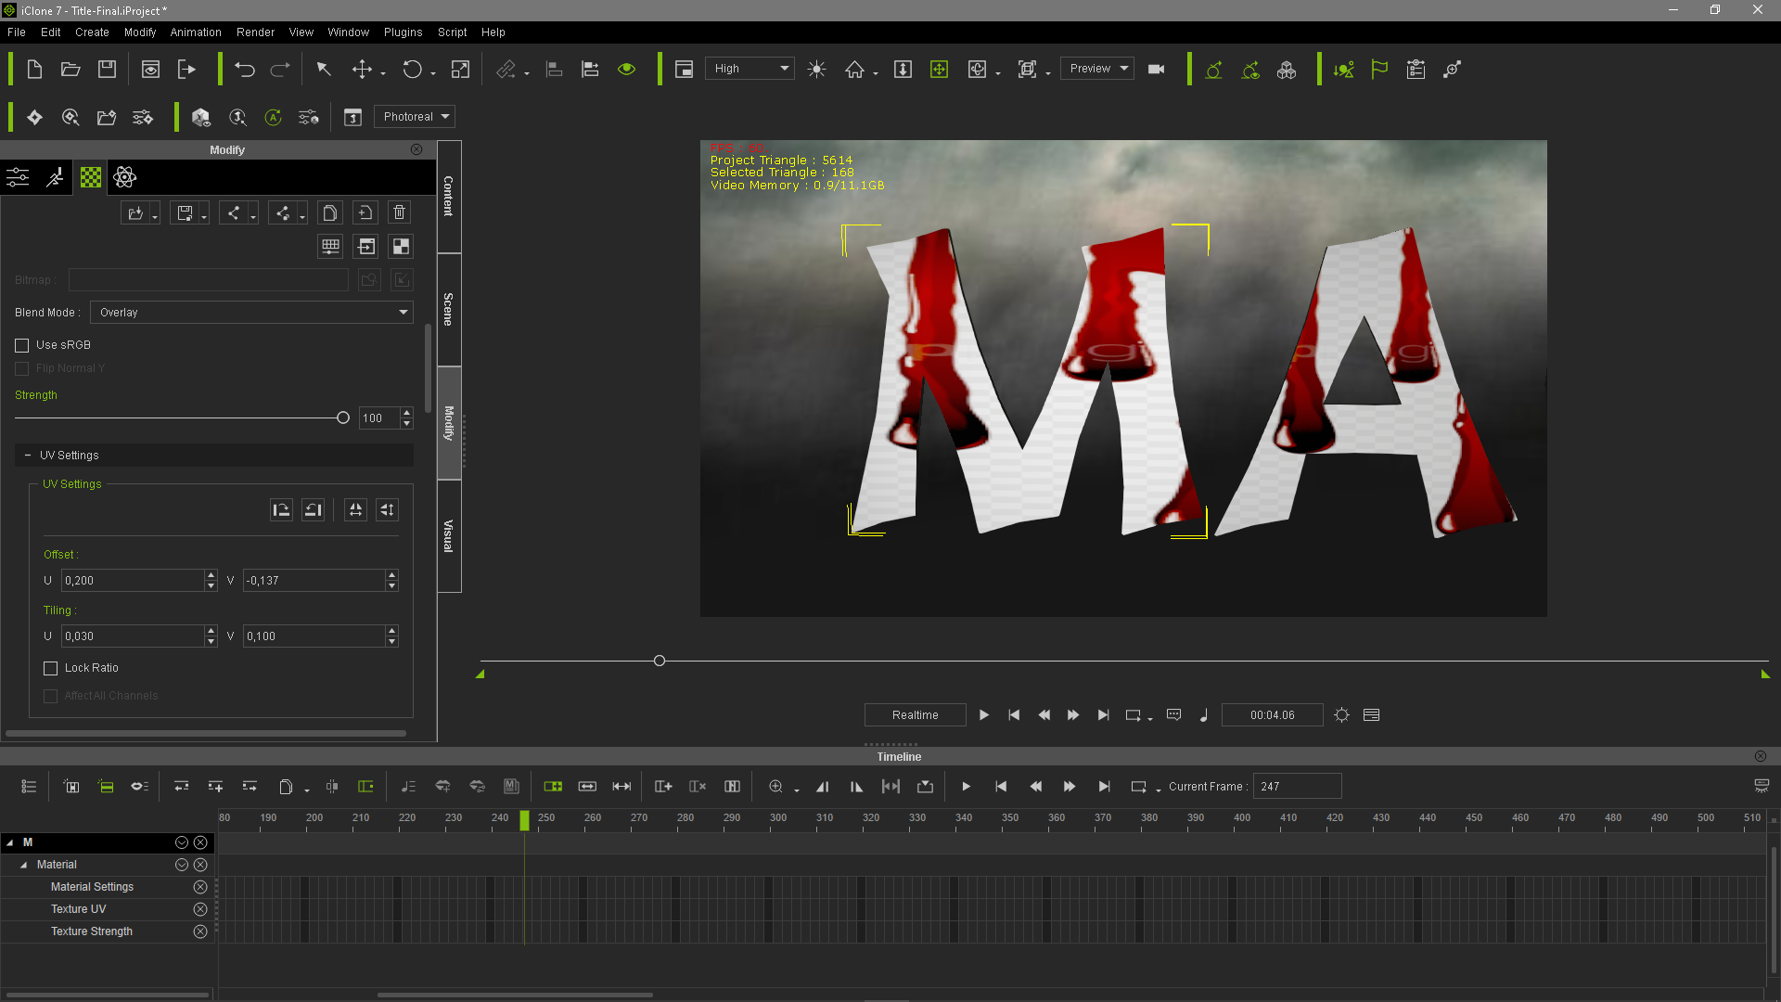Enable the Use sRGB checkbox
Image resolution: width=1781 pixels, height=1002 pixels.
point(22,345)
